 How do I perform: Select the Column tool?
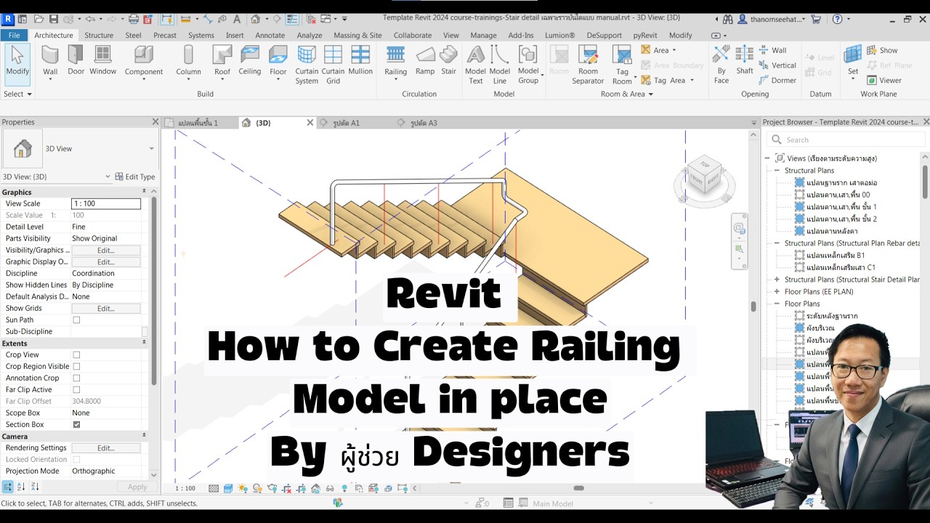pos(188,61)
